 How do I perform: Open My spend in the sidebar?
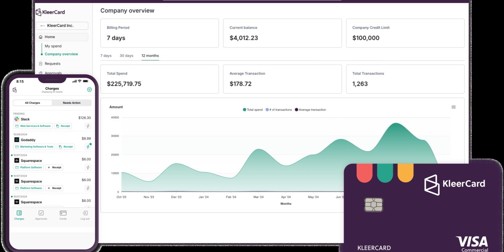[53, 46]
